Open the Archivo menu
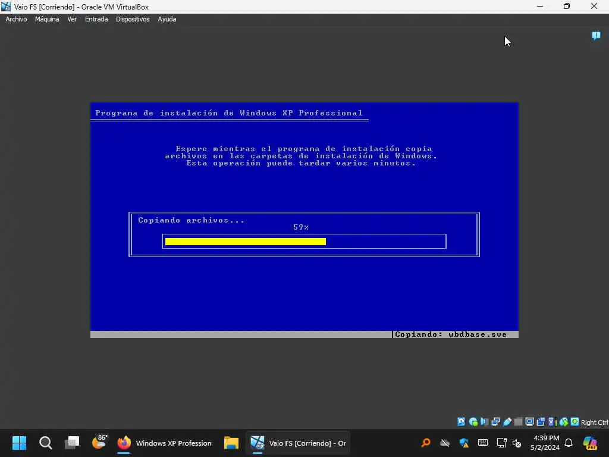 (16, 19)
